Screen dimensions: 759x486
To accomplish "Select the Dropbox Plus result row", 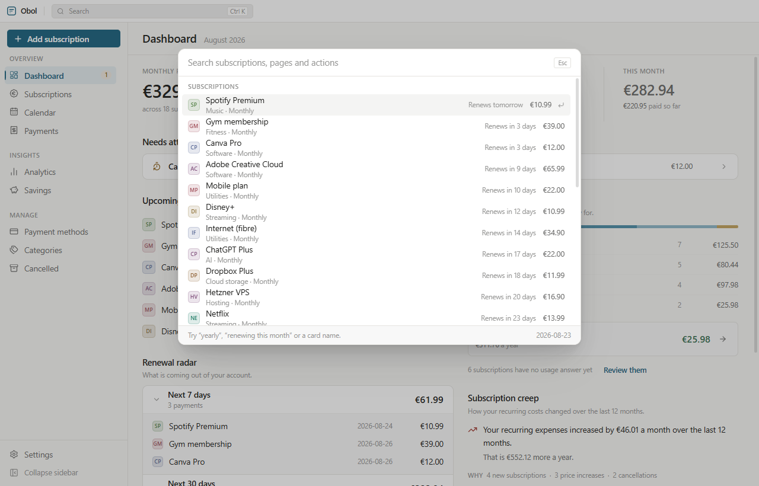I will coord(377,276).
